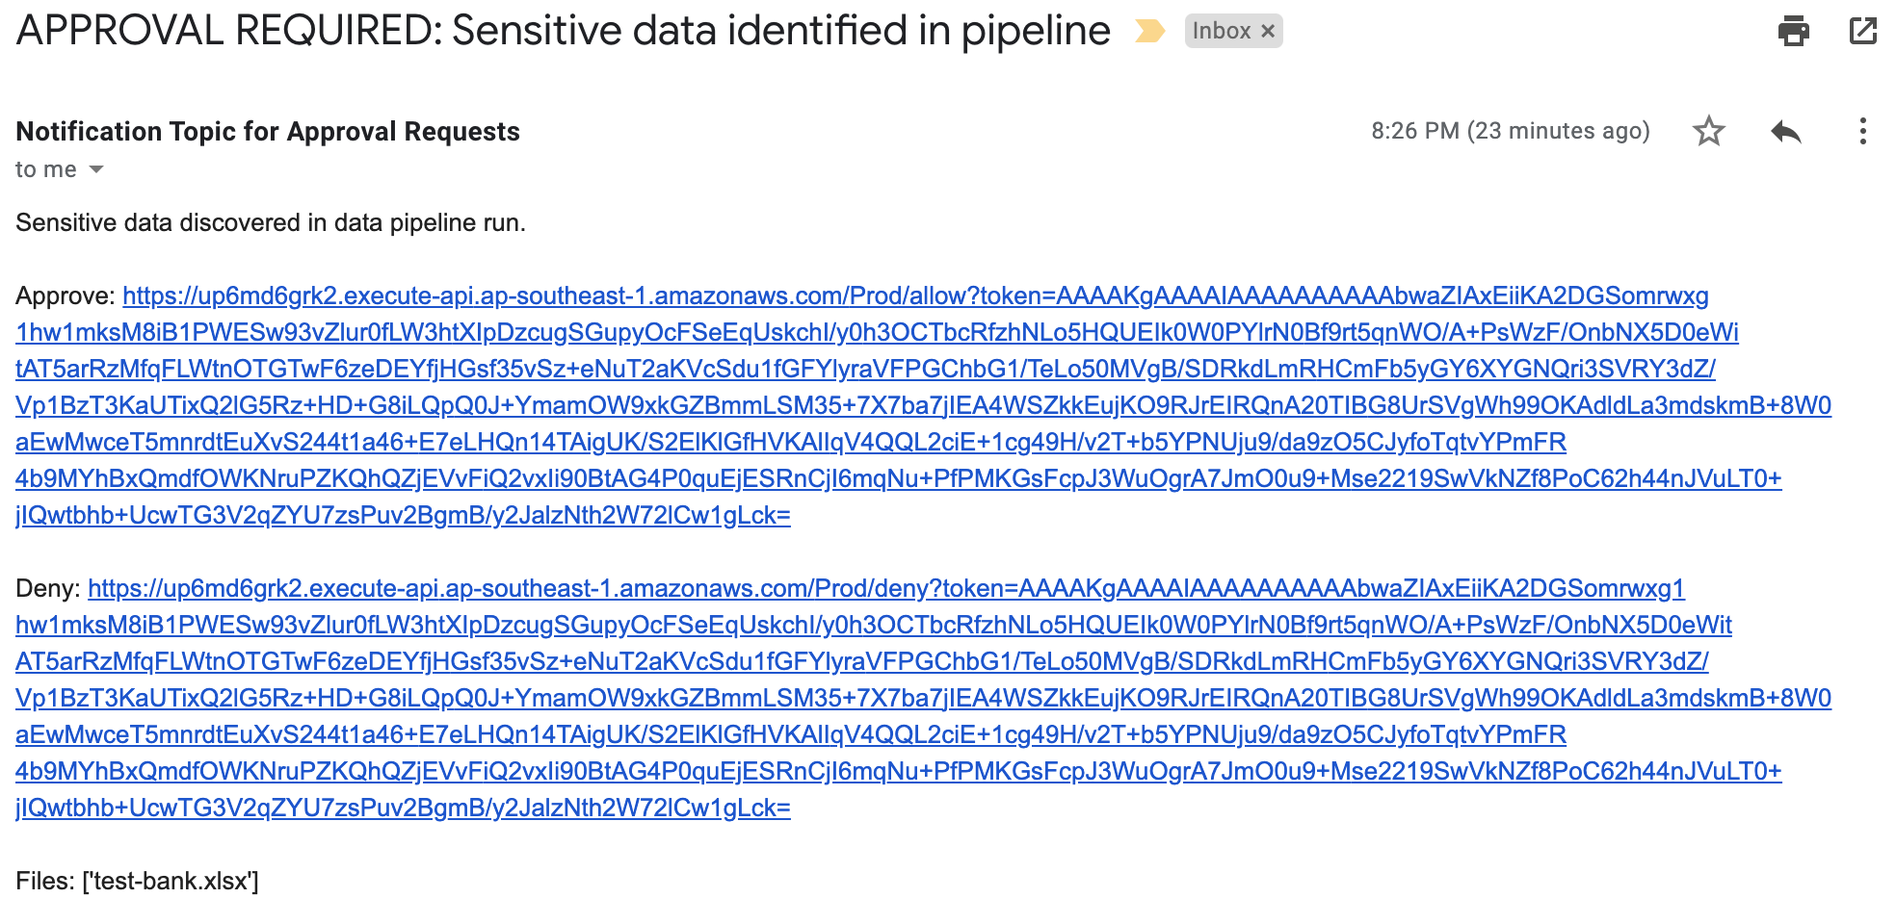Open the message in a new window
Image resolution: width=1896 pixels, height=924 pixels.
(x=1863, y=32)
